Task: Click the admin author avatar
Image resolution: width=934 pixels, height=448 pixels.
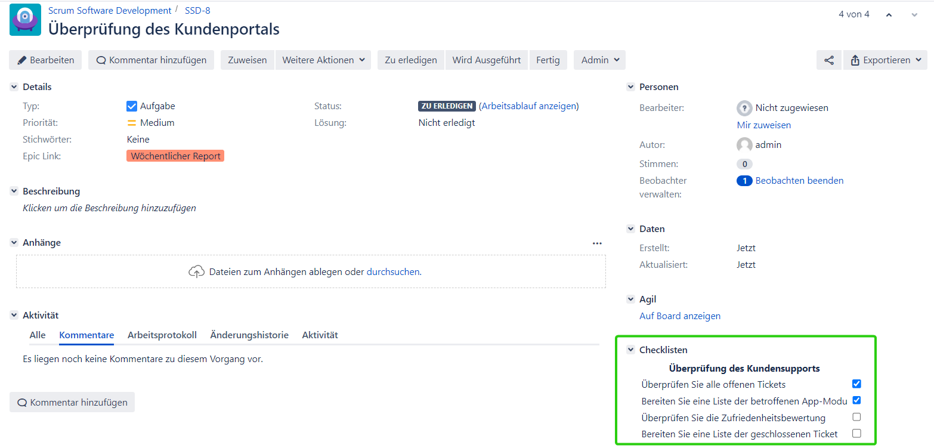Action: [744, 145]
